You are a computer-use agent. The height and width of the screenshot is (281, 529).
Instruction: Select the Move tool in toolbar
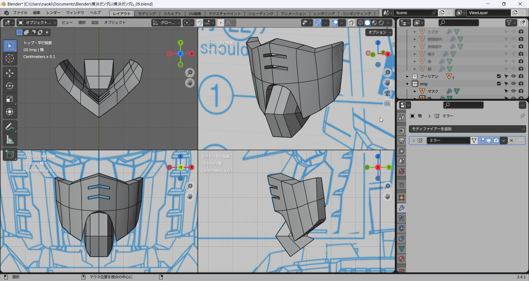coord(10,73)
